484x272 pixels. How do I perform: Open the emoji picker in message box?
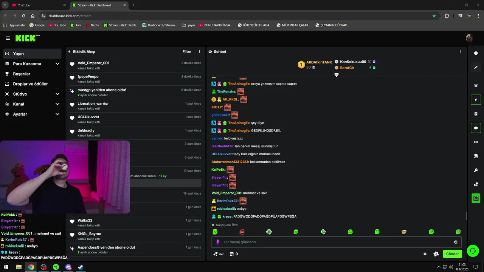pos(456,242)
